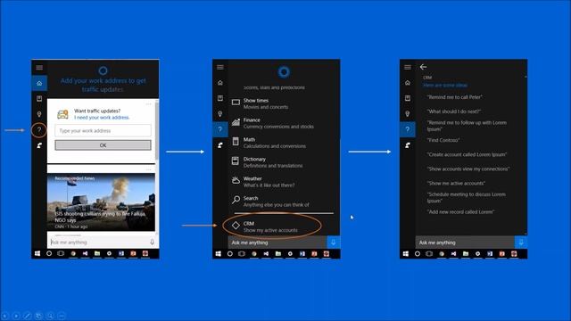This screenshot has width=571, height=321.
Task: Click Cortana circle in middle panel taskbar
Action: (230, 253)
